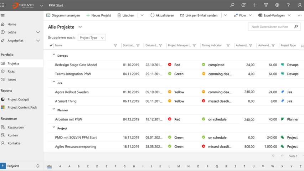Click Diagramm anzeigen button
Viewport: 304px width, 171px height.
[x=63, y=15]
